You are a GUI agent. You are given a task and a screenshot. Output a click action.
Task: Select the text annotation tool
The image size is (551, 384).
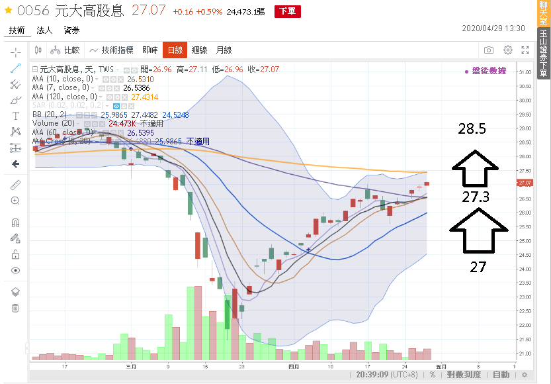click(15, 116)
